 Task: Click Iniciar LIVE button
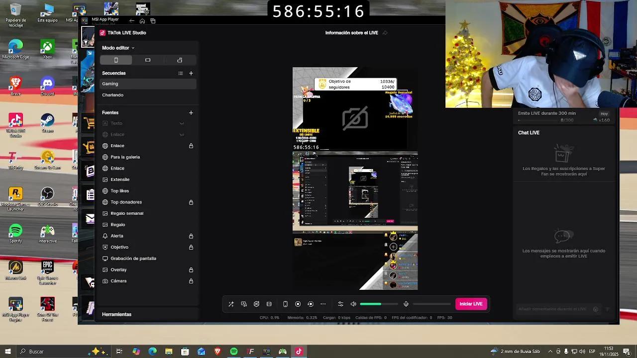(x=471, y=304)
